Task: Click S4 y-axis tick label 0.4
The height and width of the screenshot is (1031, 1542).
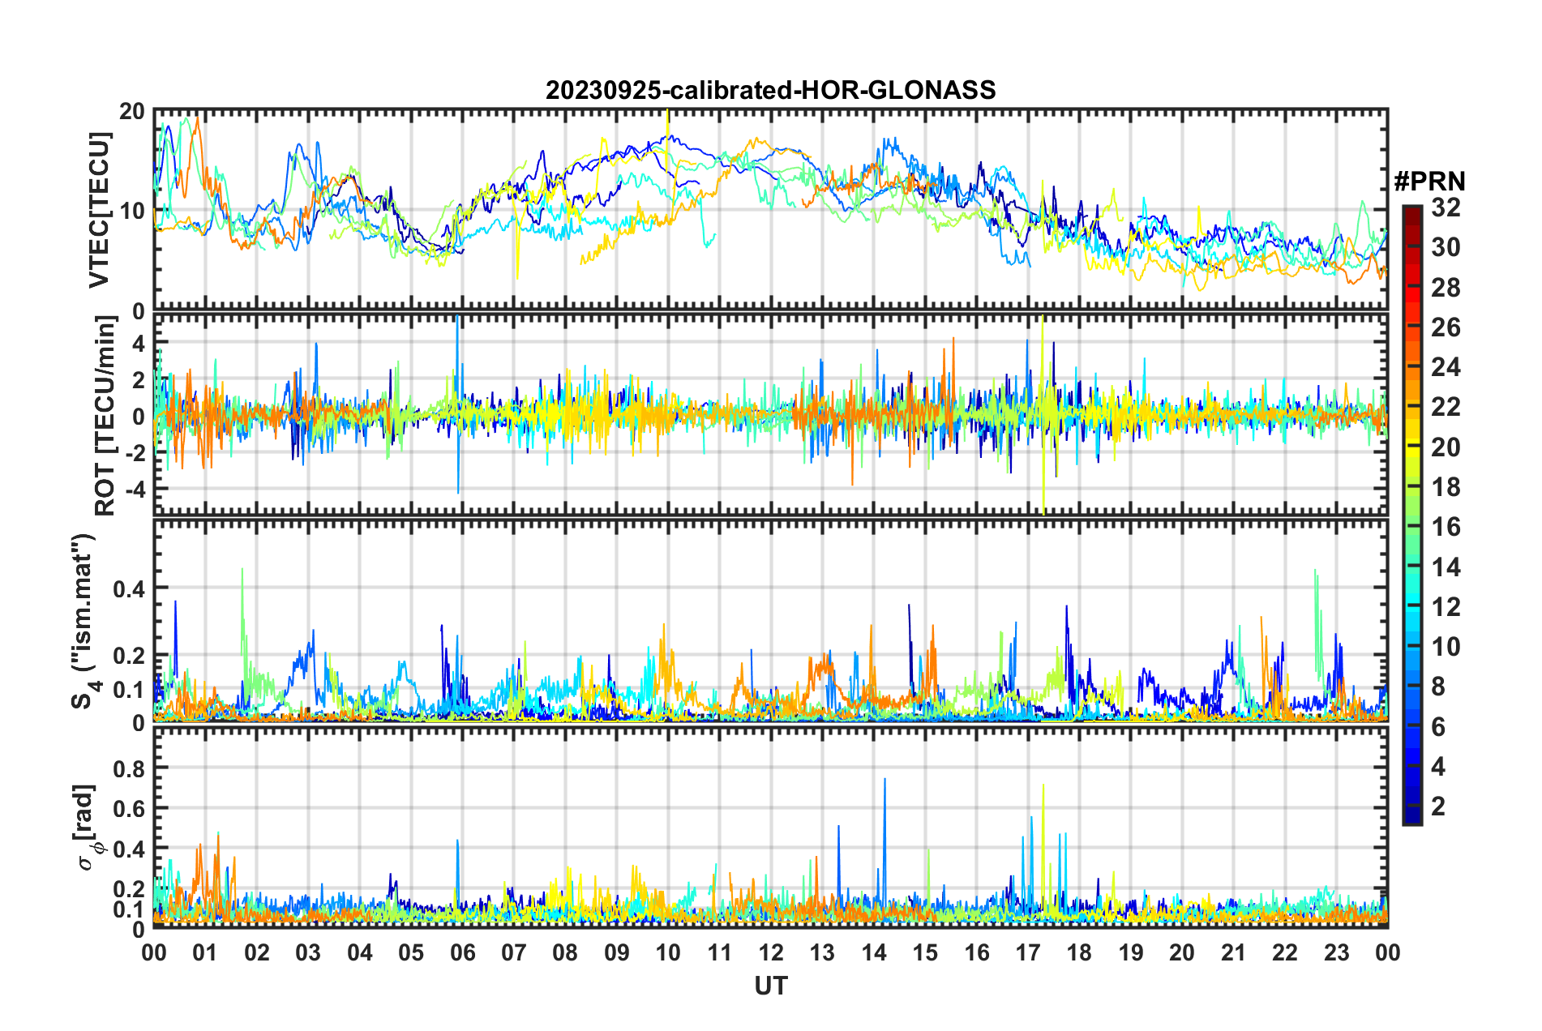Action: pos(130,588)
